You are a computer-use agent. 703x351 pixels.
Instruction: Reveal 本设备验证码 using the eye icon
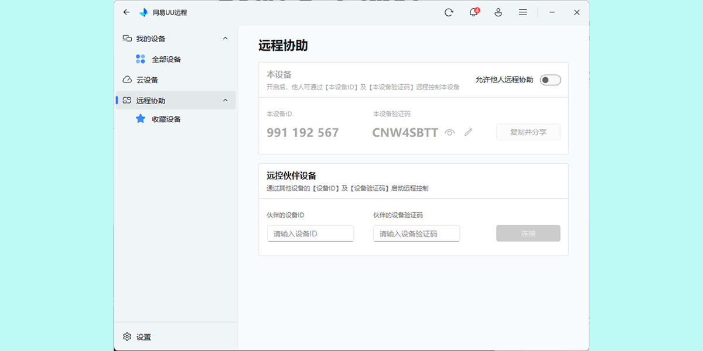[x=449, y=132]
